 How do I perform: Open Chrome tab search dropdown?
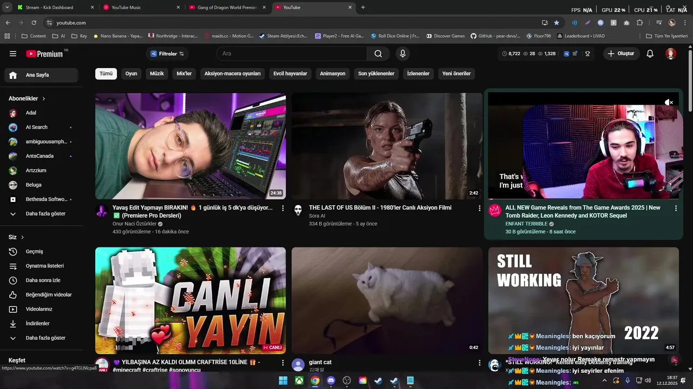tap(7, 7)
